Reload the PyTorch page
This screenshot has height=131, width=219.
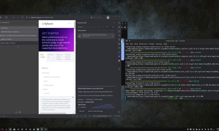(x=22, y=18)
